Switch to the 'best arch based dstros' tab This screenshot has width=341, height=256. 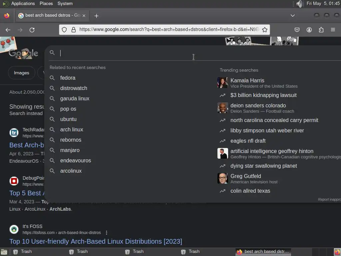click(x=52, y=15)
